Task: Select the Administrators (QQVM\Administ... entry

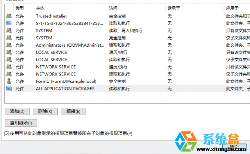Action: click(70, 45)
